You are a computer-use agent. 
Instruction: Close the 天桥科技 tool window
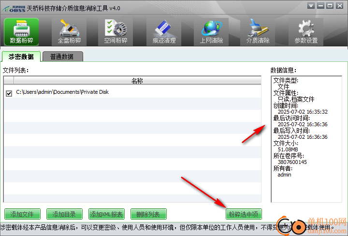[x=340, y=6]
